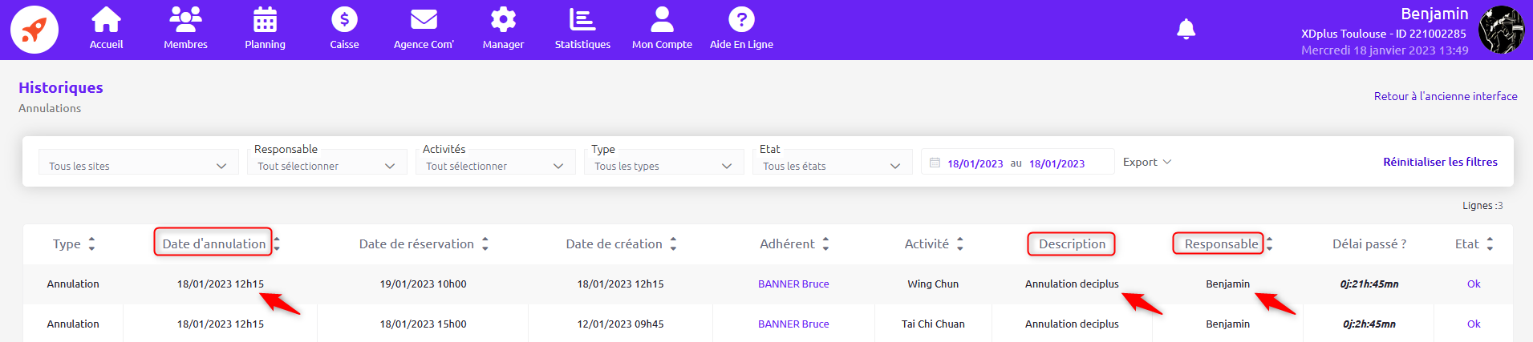Click 'Retour à l'ancienne interface' link
Image resolution: width=1533 pixels, height=342 pixels.
(x=1445, y=96)
